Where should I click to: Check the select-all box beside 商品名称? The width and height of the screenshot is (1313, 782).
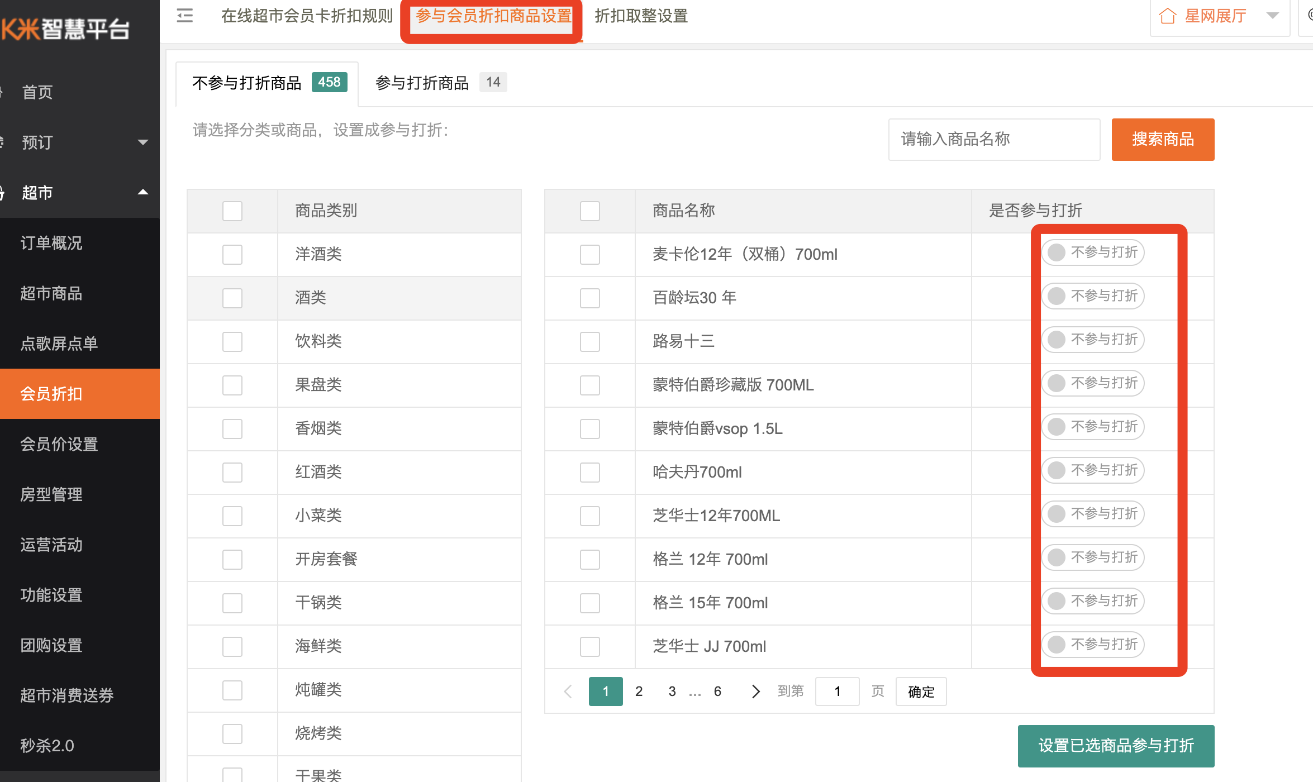[590, 211]
